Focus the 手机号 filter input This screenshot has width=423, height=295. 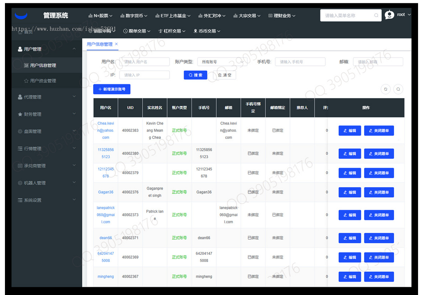point(300,62)
